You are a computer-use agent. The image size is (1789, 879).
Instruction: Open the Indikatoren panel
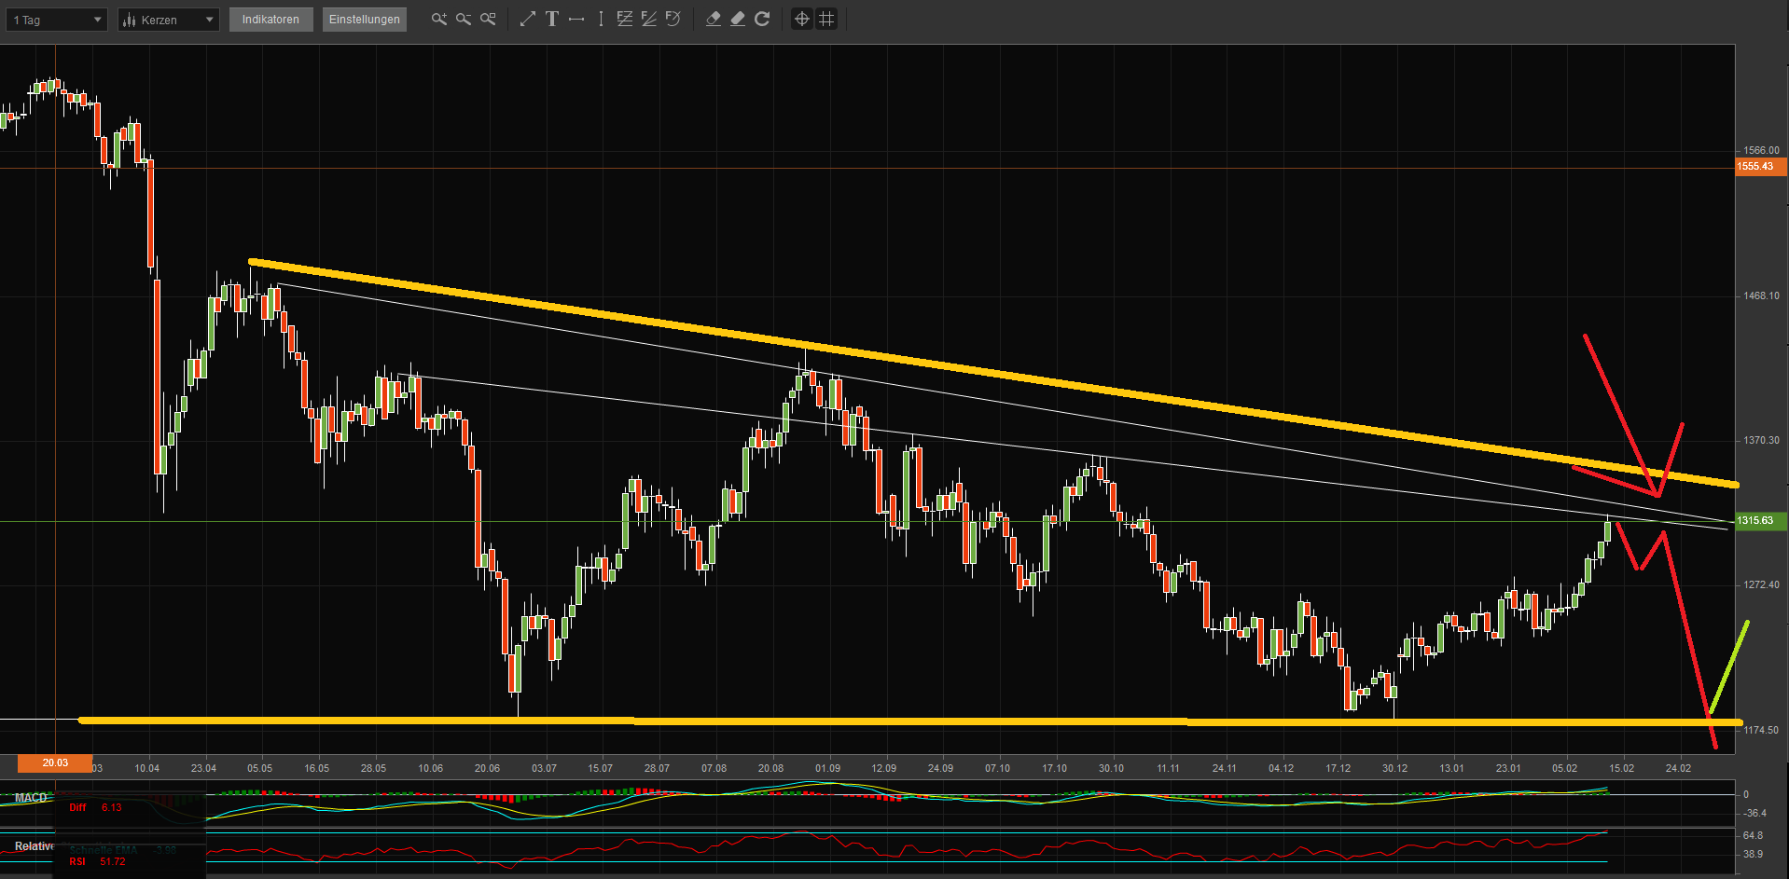[270, 19]
